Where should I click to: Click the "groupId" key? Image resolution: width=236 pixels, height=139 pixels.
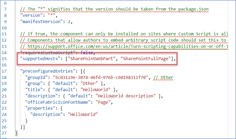[x=37, y=78]
